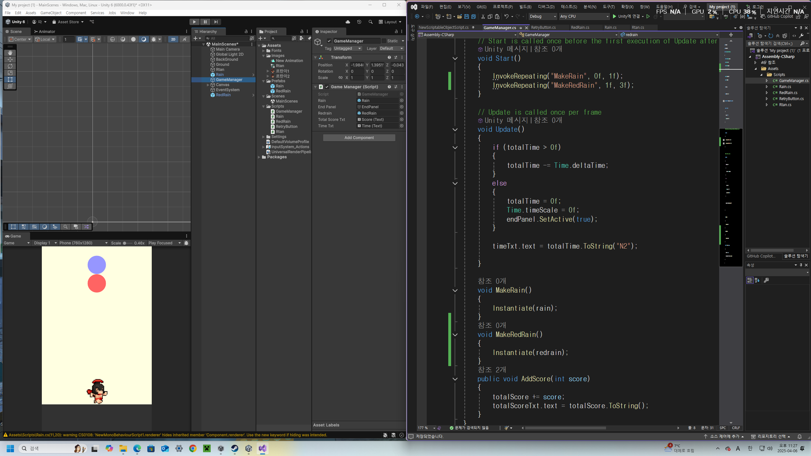Switch to the Animator tab

[x=45, y=31]
